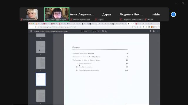This screenshot has width=188, height=105.
Task: Click the fit-to-page icon in PDF toolbar
Action: pos(103,31)
